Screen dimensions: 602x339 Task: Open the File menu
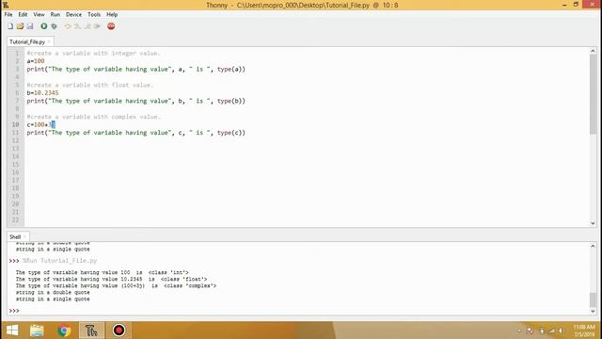[8, 14]
